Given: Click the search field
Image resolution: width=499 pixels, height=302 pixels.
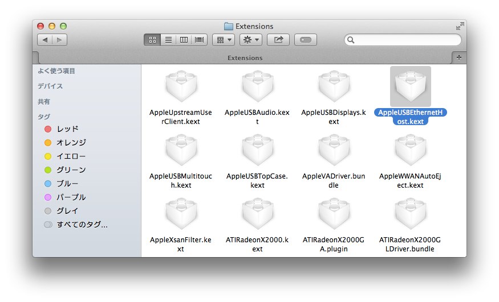Looking at the screenshot, I should (403, 40).
